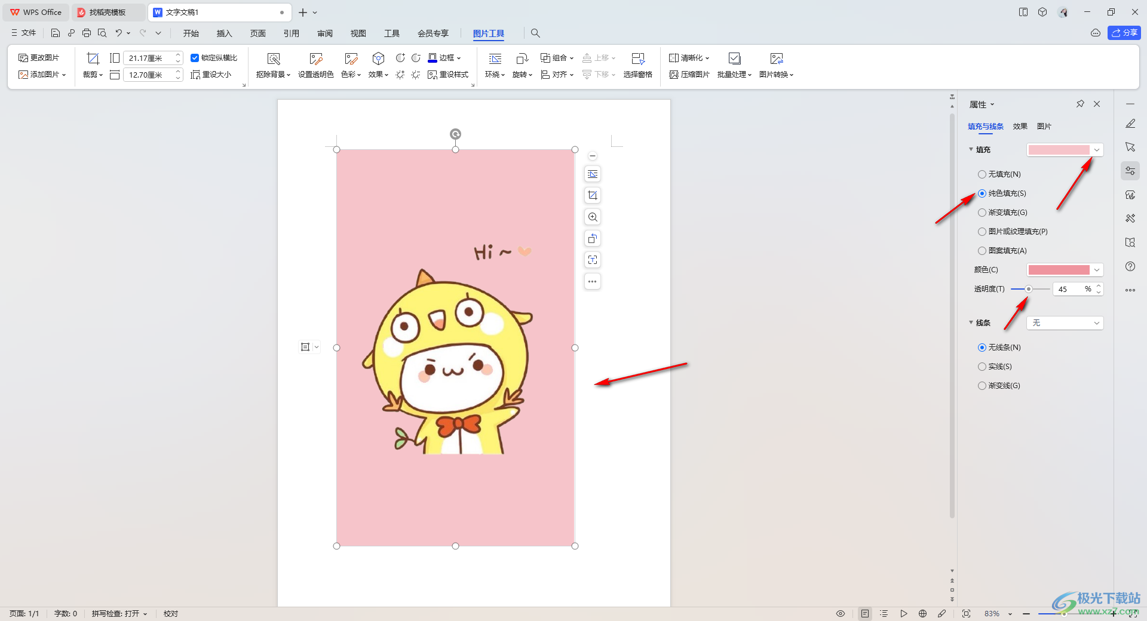Toggle the 锁定纵横比 checkbox
The image size is (1147, 621).
[x=195, y=58]
